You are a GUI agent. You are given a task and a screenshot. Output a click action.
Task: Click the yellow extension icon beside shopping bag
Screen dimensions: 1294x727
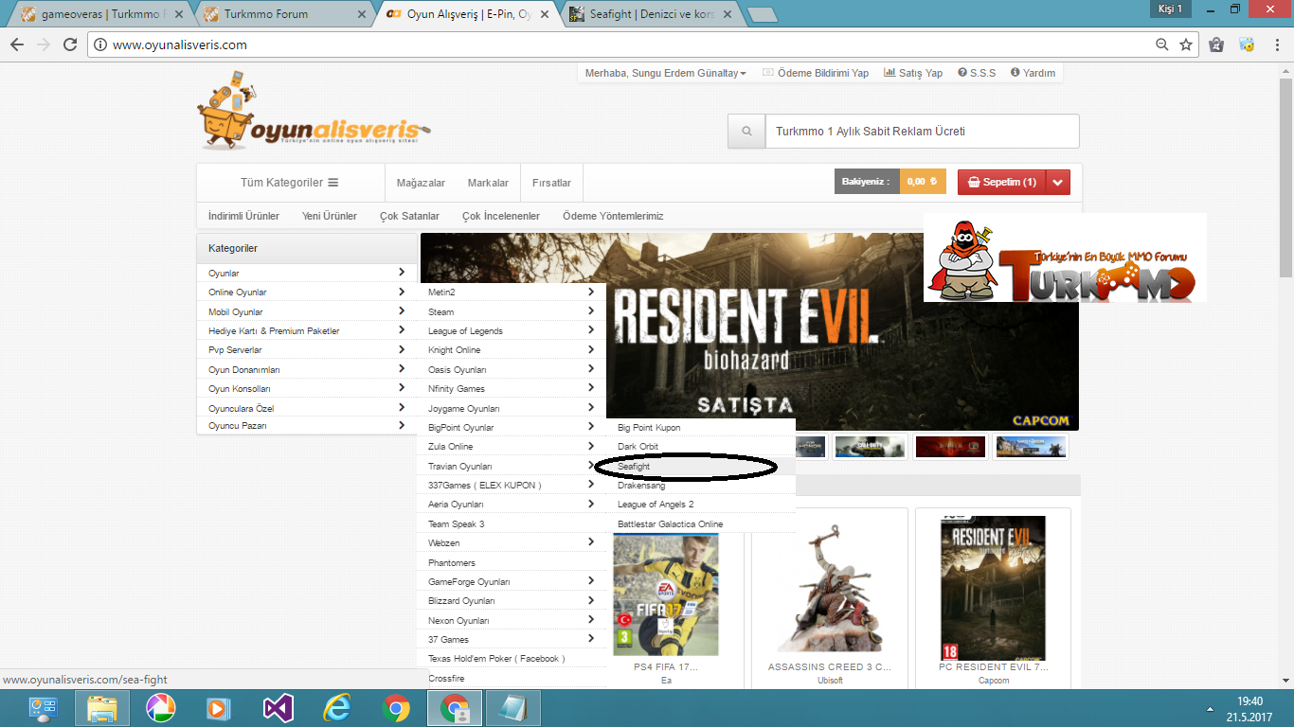click(1247, 44)
